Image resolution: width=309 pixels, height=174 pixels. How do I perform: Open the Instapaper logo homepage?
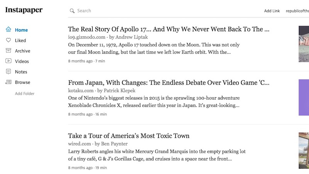[24, 10]
